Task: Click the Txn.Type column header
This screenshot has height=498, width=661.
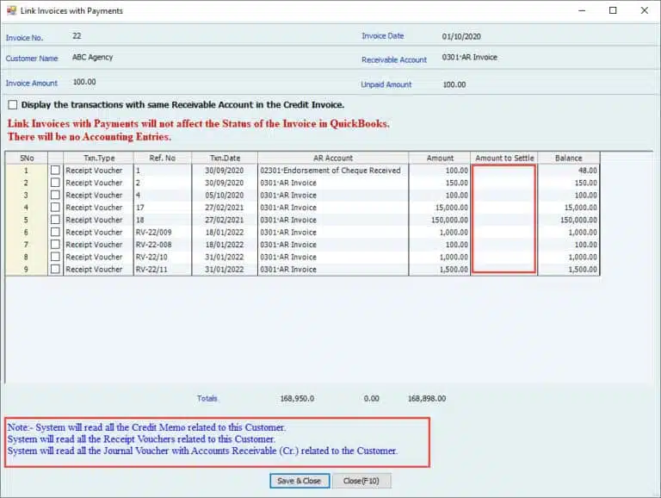Action: [x=99, y=159]
